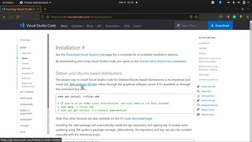
Task: Click the video icon beside Watch videos
Action: (198, 114)
